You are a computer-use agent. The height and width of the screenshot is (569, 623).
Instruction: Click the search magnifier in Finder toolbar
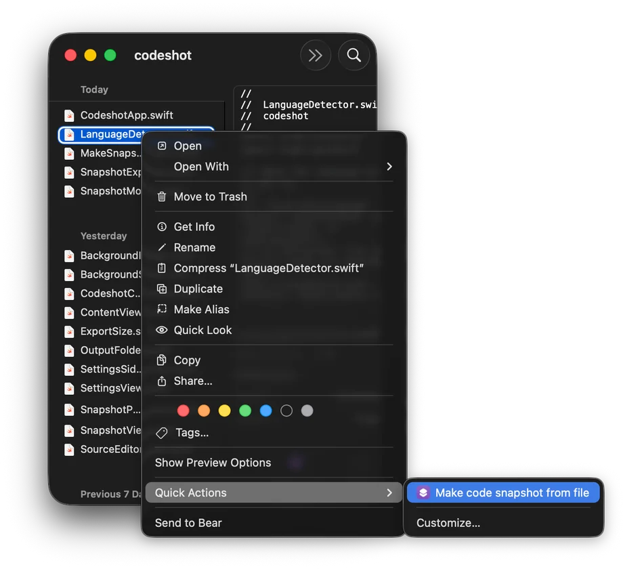point(353,56)
